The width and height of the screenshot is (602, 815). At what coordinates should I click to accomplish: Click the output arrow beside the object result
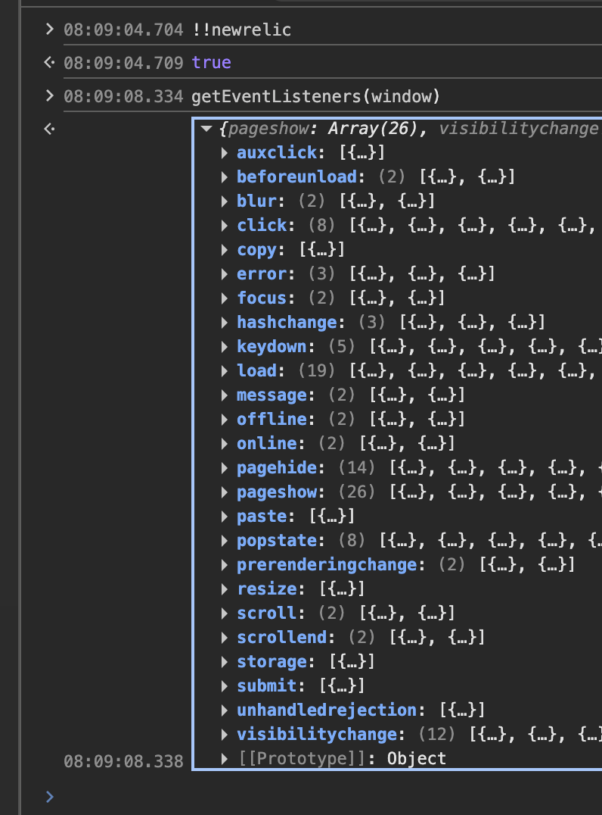(x=49, y=128)
